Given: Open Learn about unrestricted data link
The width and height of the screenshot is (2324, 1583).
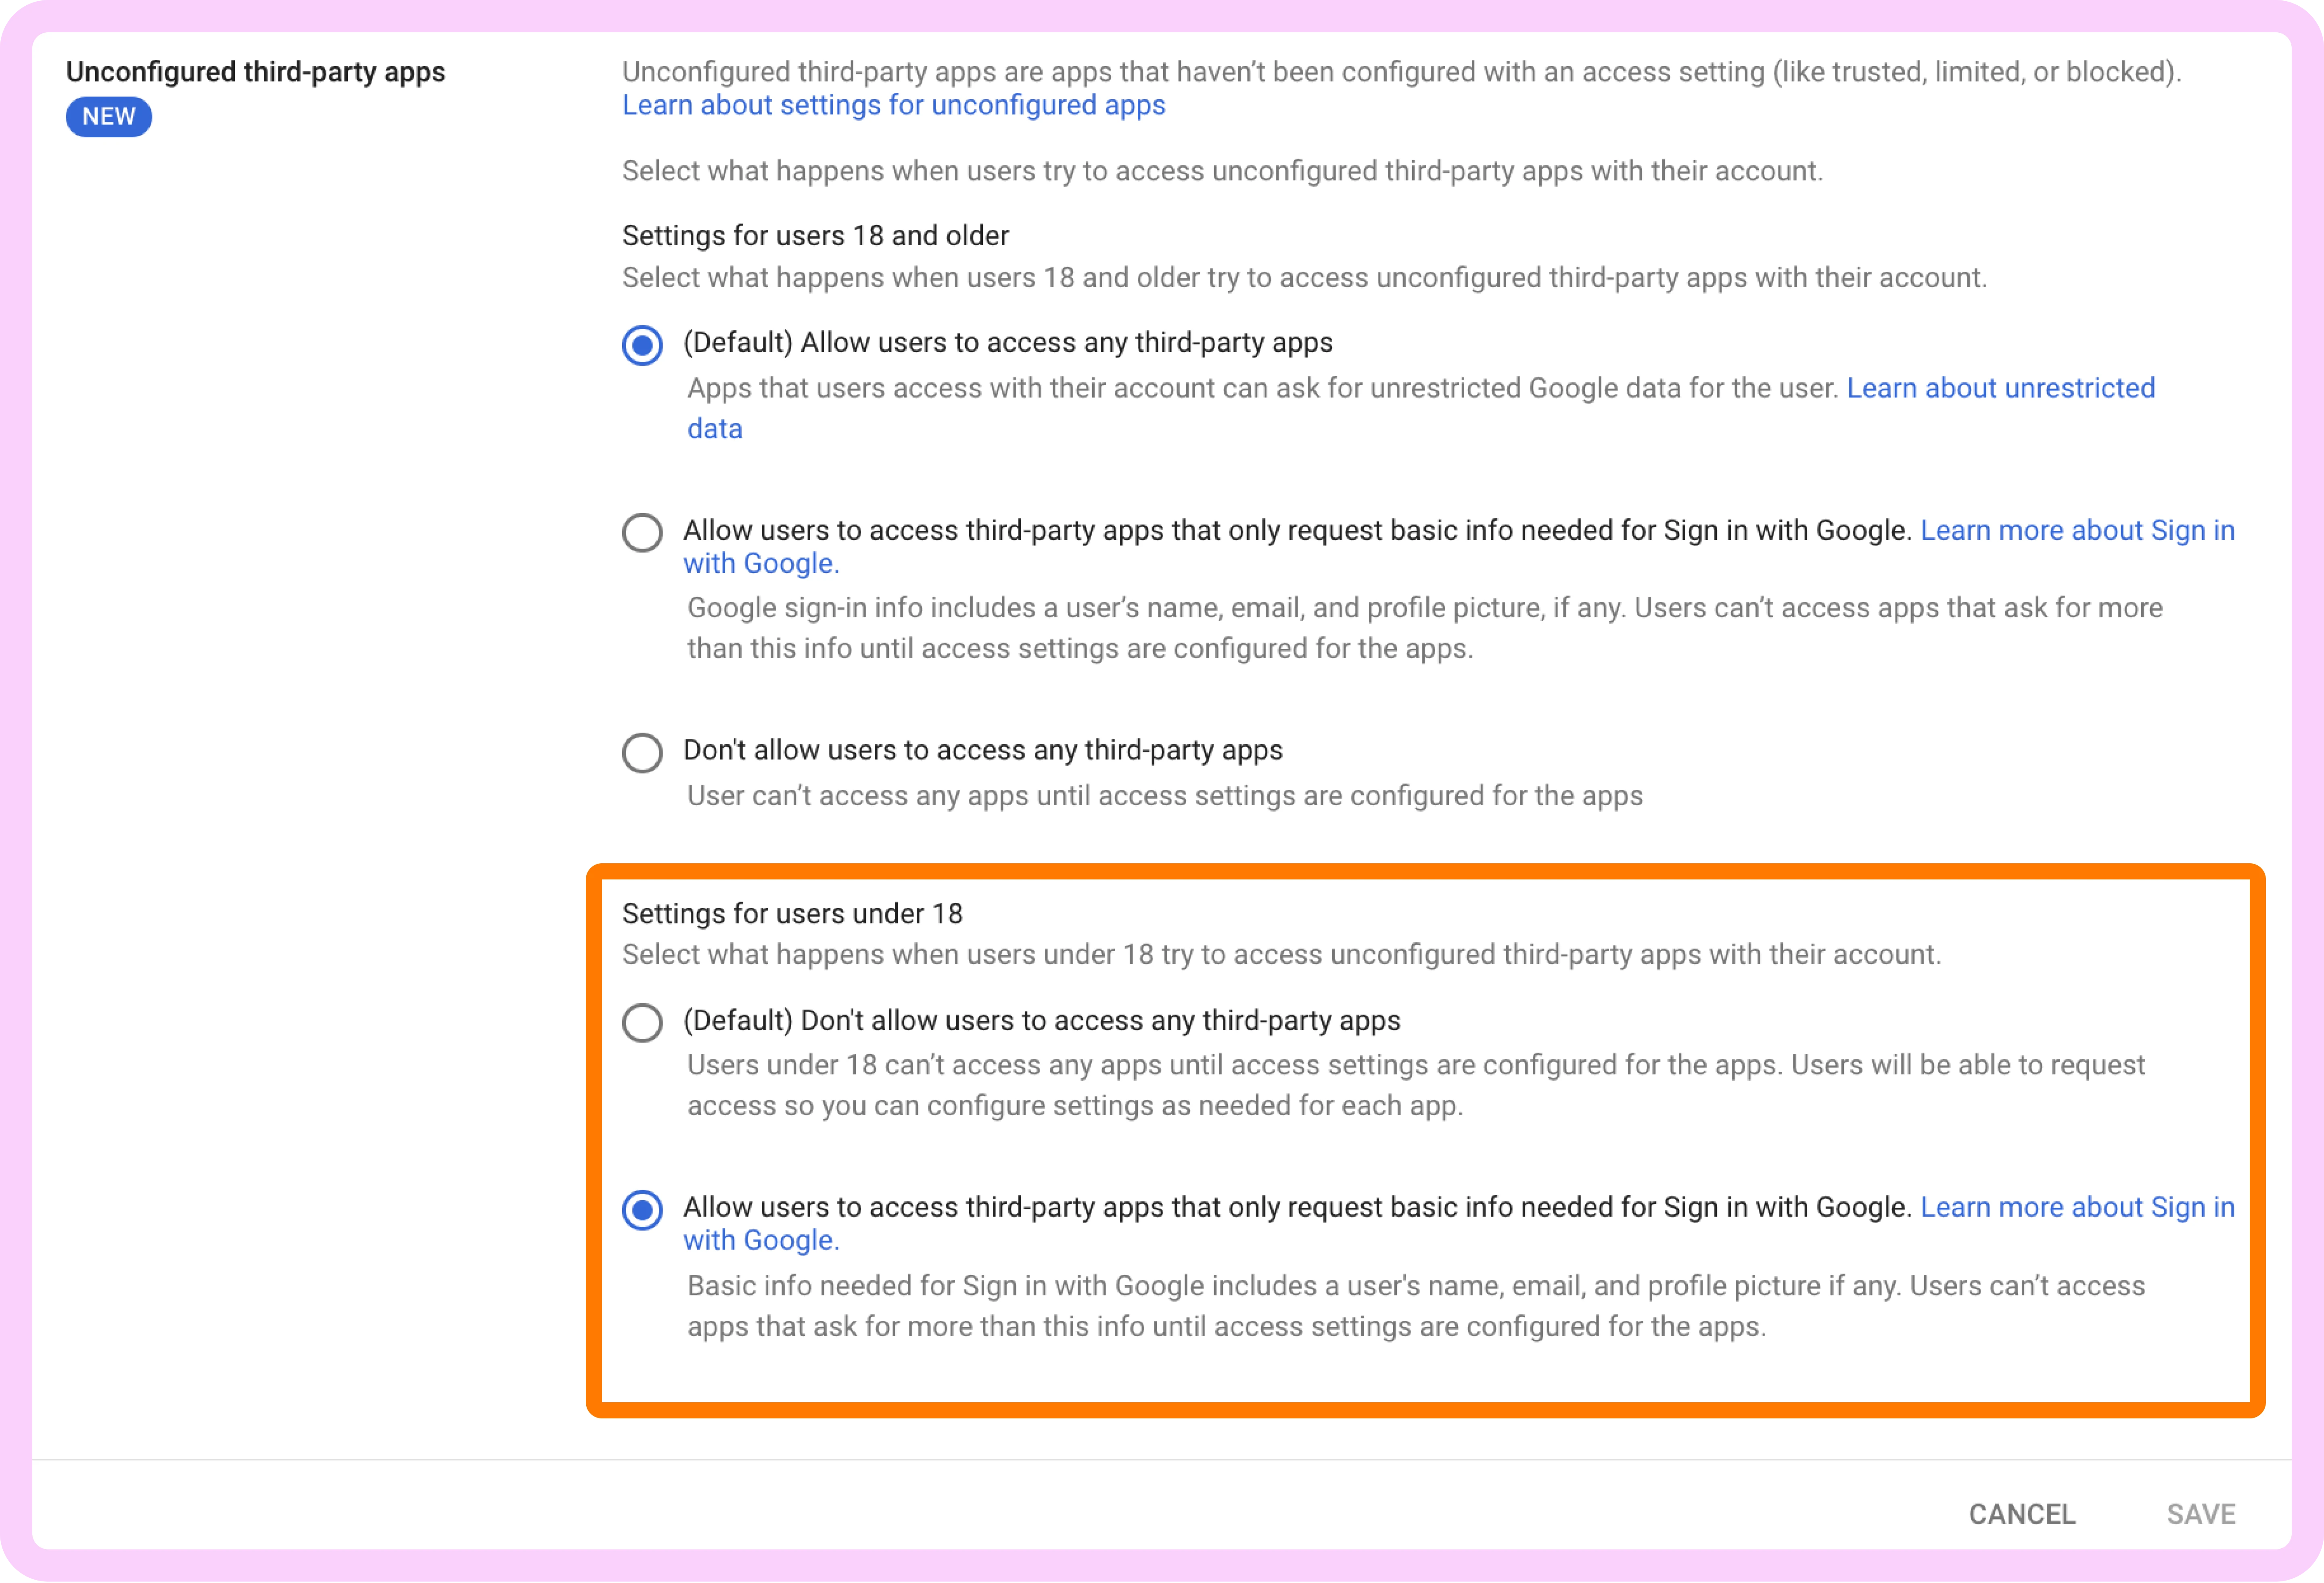Looking at the screenshot, I should [2000, 388].
